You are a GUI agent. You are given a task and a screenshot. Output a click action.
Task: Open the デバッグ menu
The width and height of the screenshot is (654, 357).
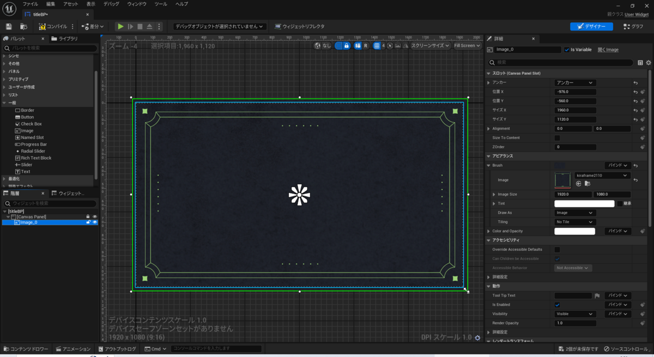pos(111,4)
